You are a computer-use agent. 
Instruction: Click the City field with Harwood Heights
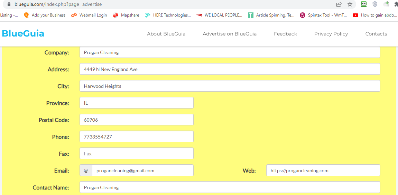(230, 86)
